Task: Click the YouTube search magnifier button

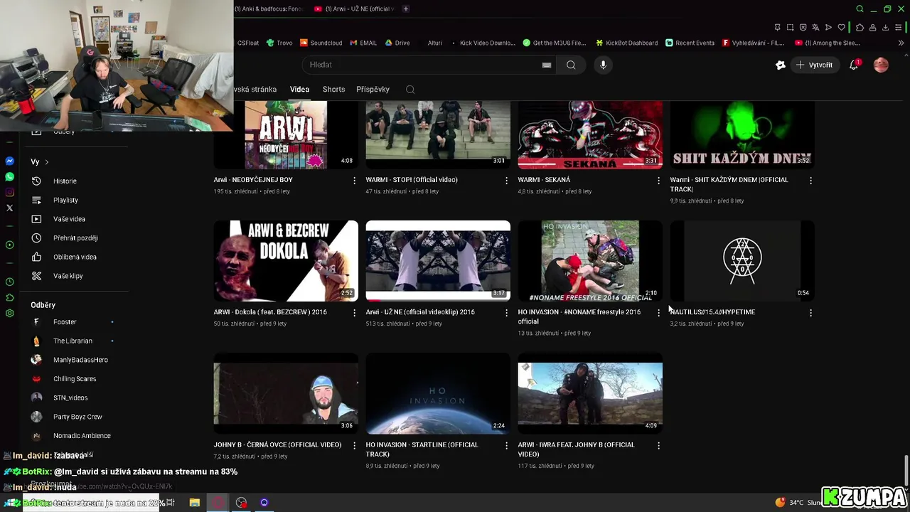Action: pos(571,65)
